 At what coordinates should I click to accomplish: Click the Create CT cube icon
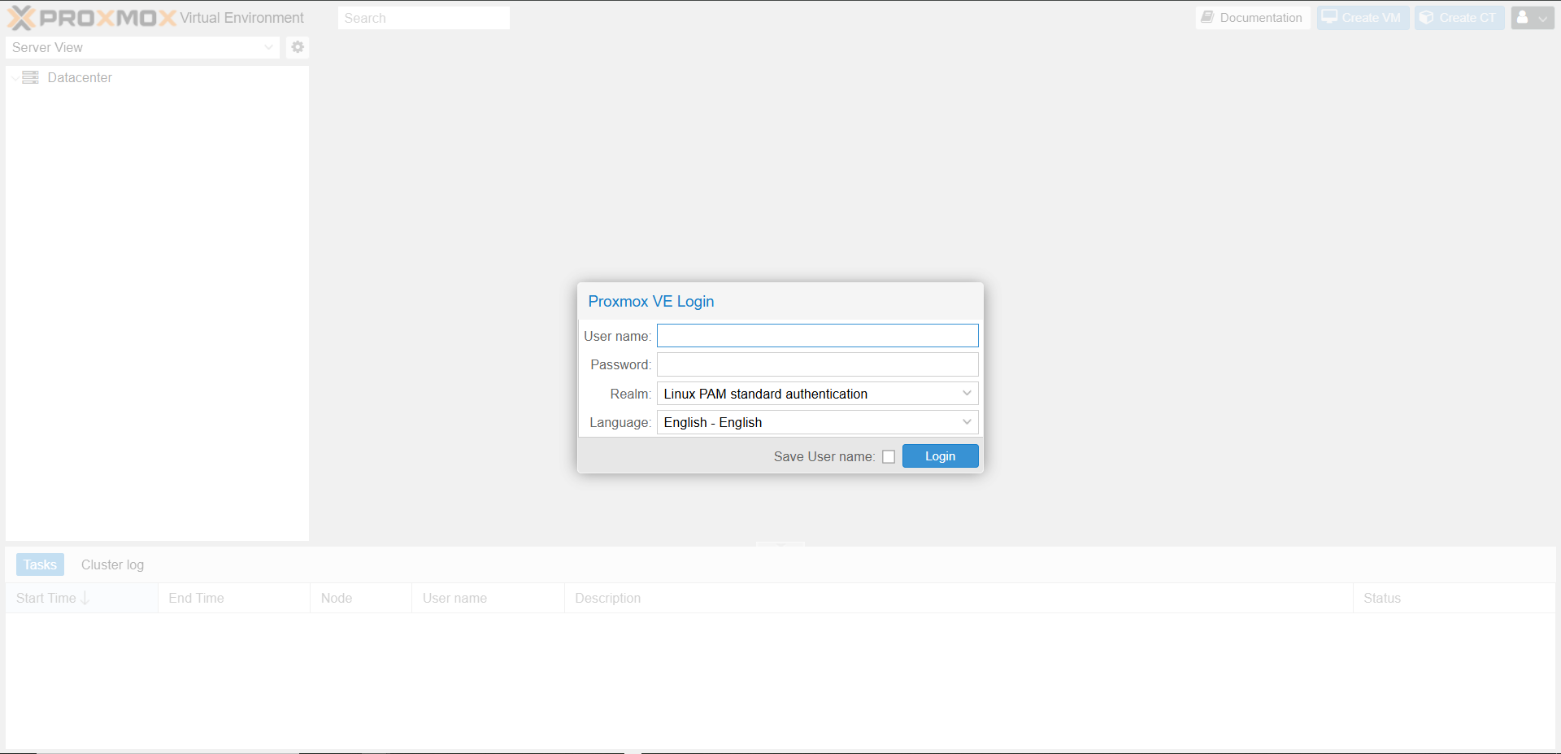[1426, 17]
